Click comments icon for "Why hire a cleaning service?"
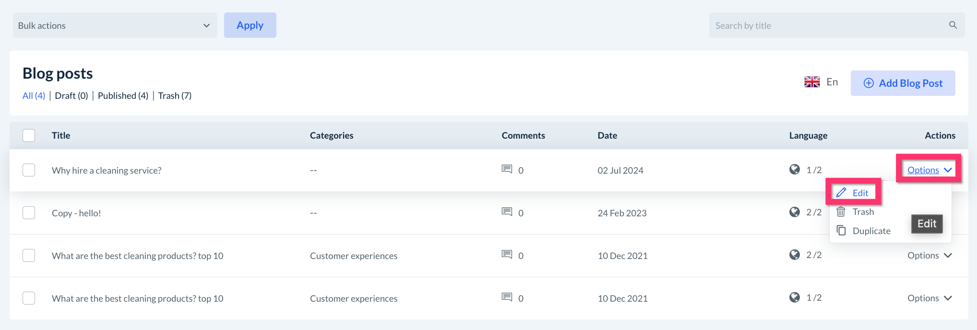 (x=507, y=169)
